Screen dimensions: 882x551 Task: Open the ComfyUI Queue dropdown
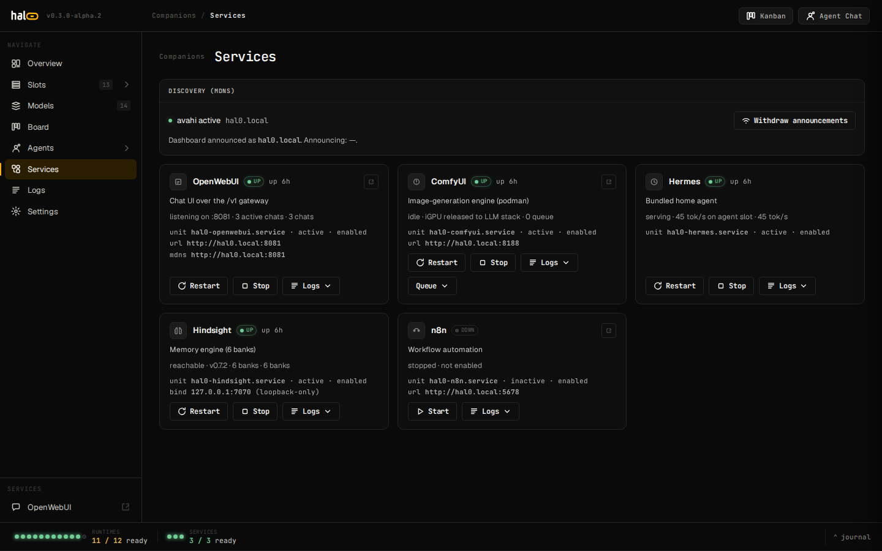432,286
